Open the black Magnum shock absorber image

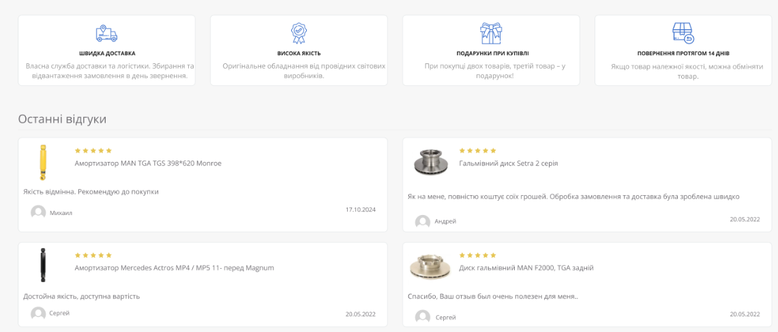point(43,266)
